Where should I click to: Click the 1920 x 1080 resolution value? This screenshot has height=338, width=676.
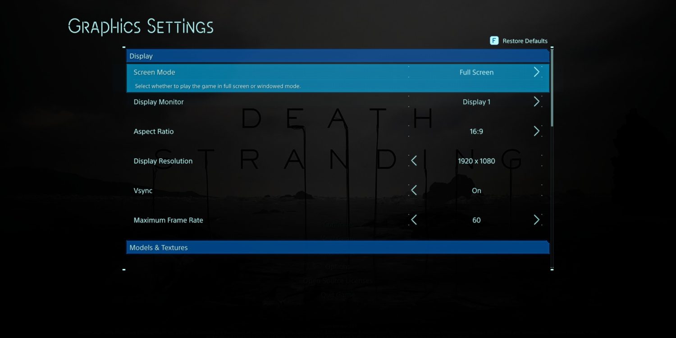click(x=476, y=161)
